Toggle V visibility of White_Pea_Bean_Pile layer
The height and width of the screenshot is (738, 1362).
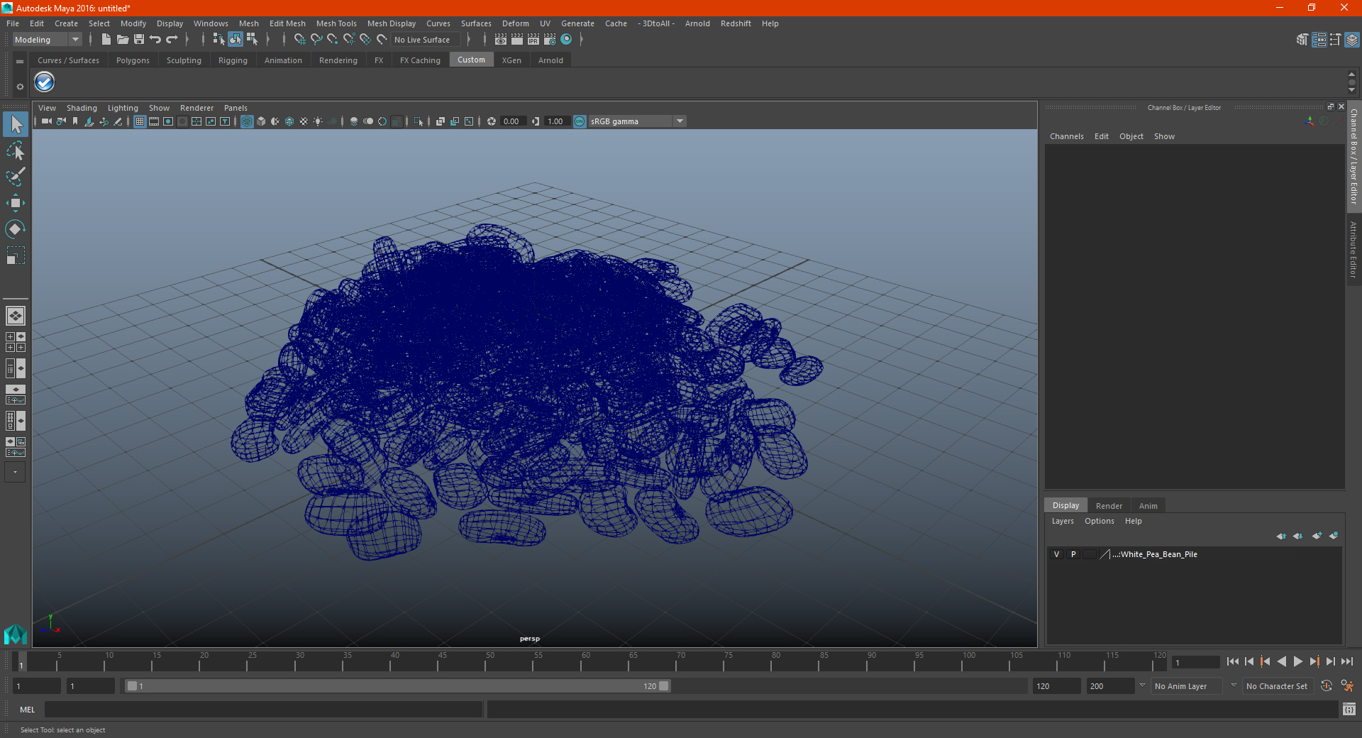pyautogui.click(x=1057, y=554)
